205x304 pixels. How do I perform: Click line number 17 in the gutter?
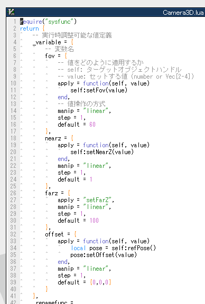click(13, 131)
